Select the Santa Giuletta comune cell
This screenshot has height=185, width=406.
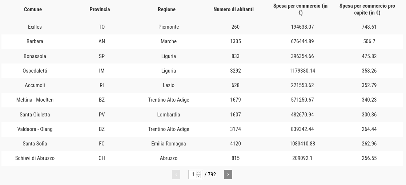(35, 115)
